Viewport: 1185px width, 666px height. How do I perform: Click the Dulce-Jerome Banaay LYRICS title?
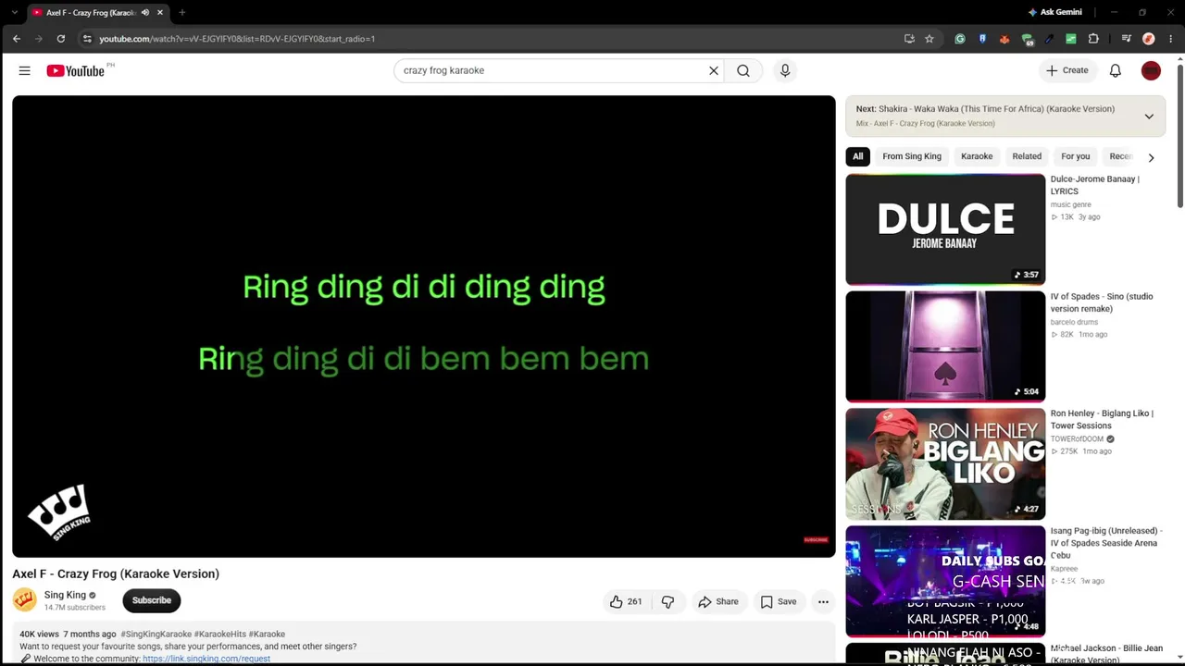(1095, 185)
